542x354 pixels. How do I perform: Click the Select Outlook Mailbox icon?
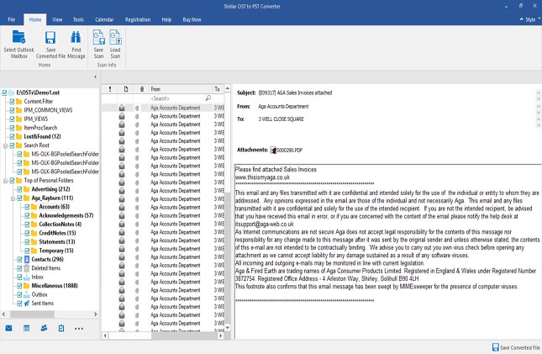tap(18, 37)
